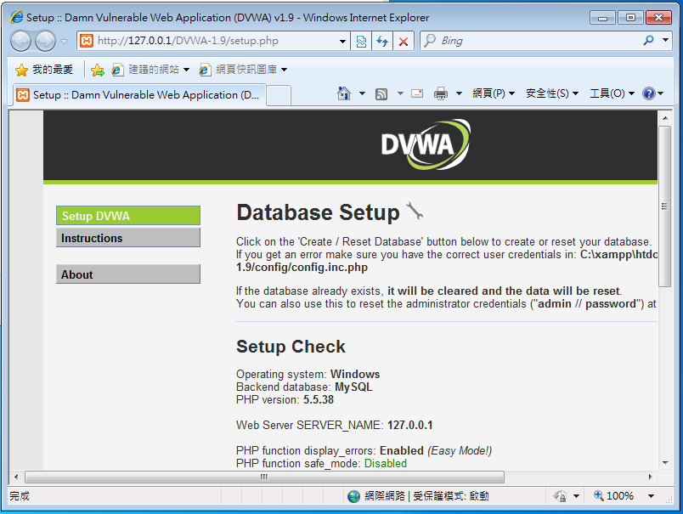Select Setup DVWA in sidebar
Viewport: 683px width, 514px height.
128,216
